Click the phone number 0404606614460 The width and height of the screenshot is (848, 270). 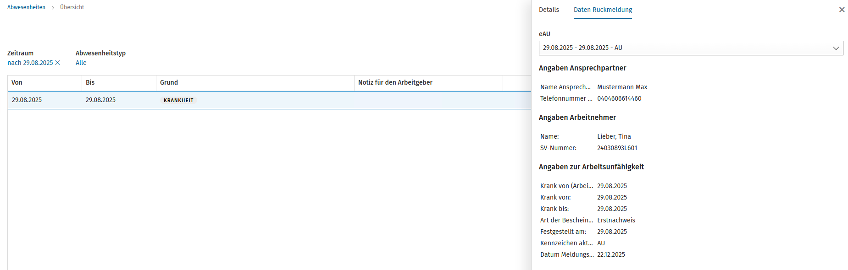point(619,98)
